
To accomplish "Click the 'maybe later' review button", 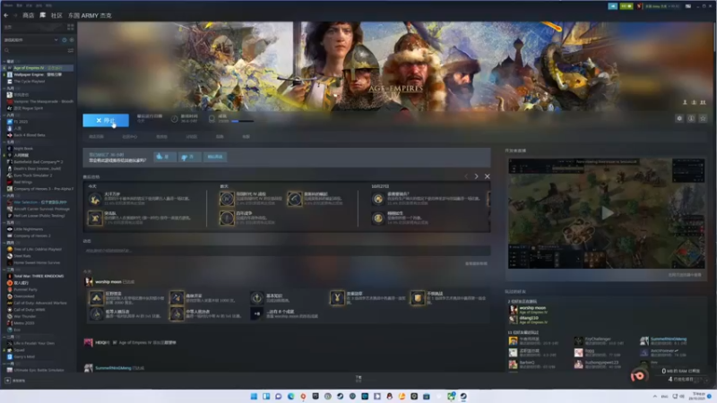I will tap(215, 157).
